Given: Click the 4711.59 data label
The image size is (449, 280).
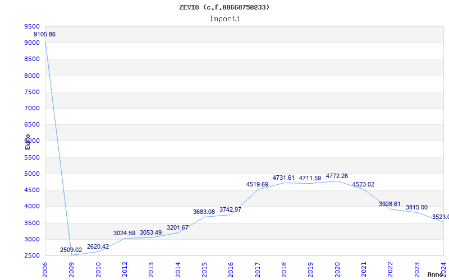Looking at the screenshot, I should click(x=310, y=179).
